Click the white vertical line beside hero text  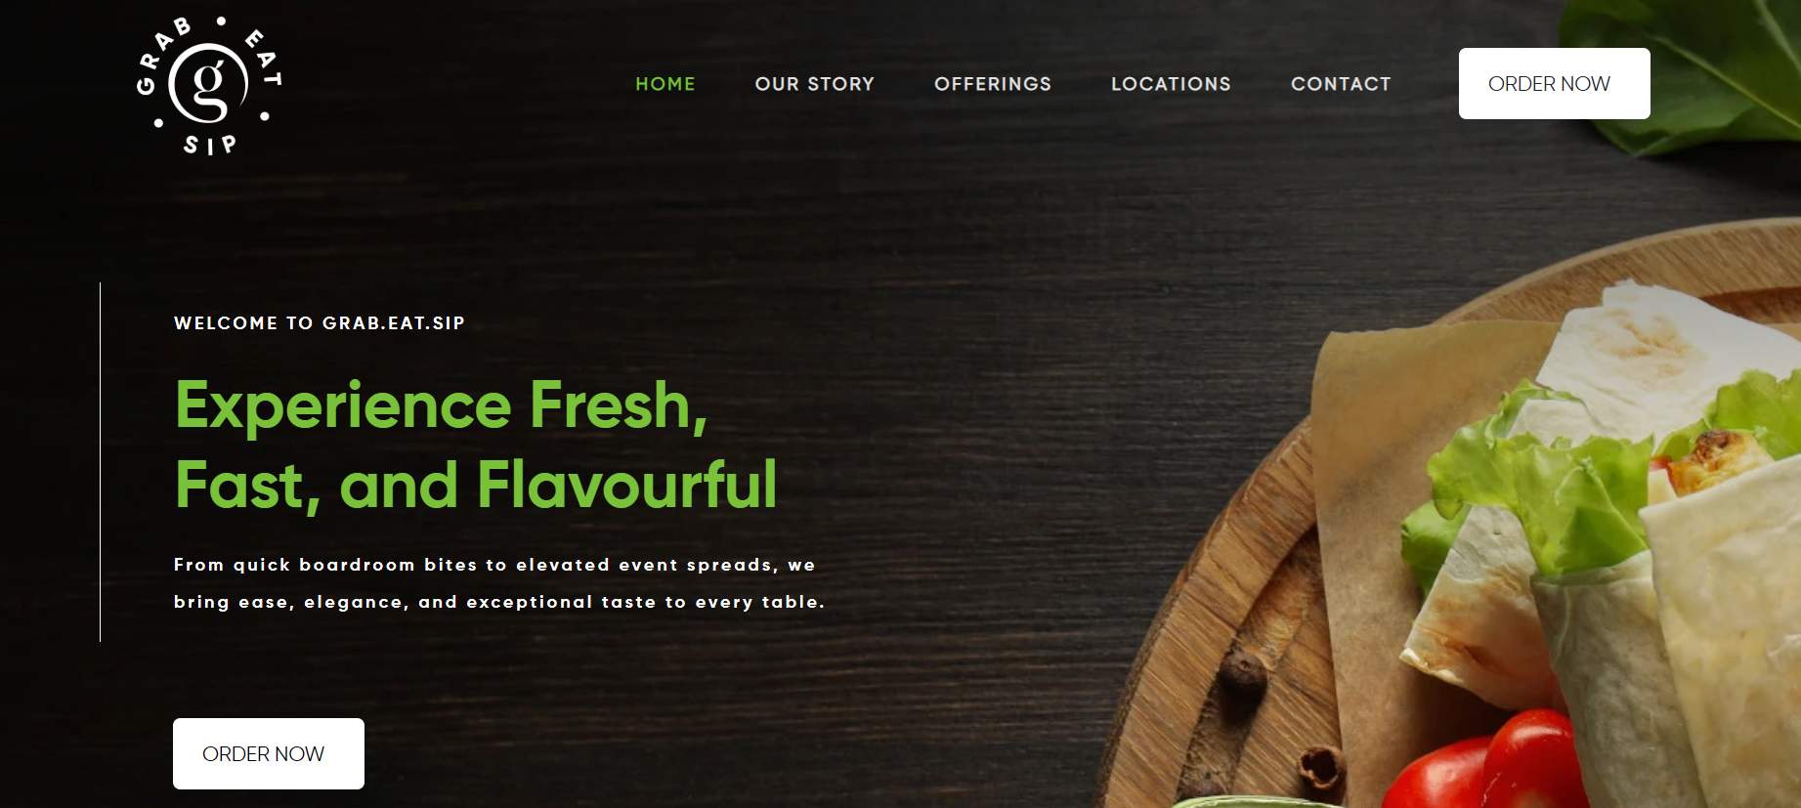100,462
